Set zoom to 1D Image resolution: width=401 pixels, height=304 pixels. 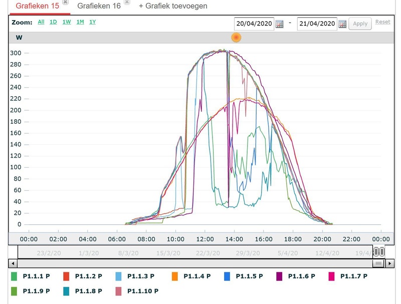tap(53, 22)
